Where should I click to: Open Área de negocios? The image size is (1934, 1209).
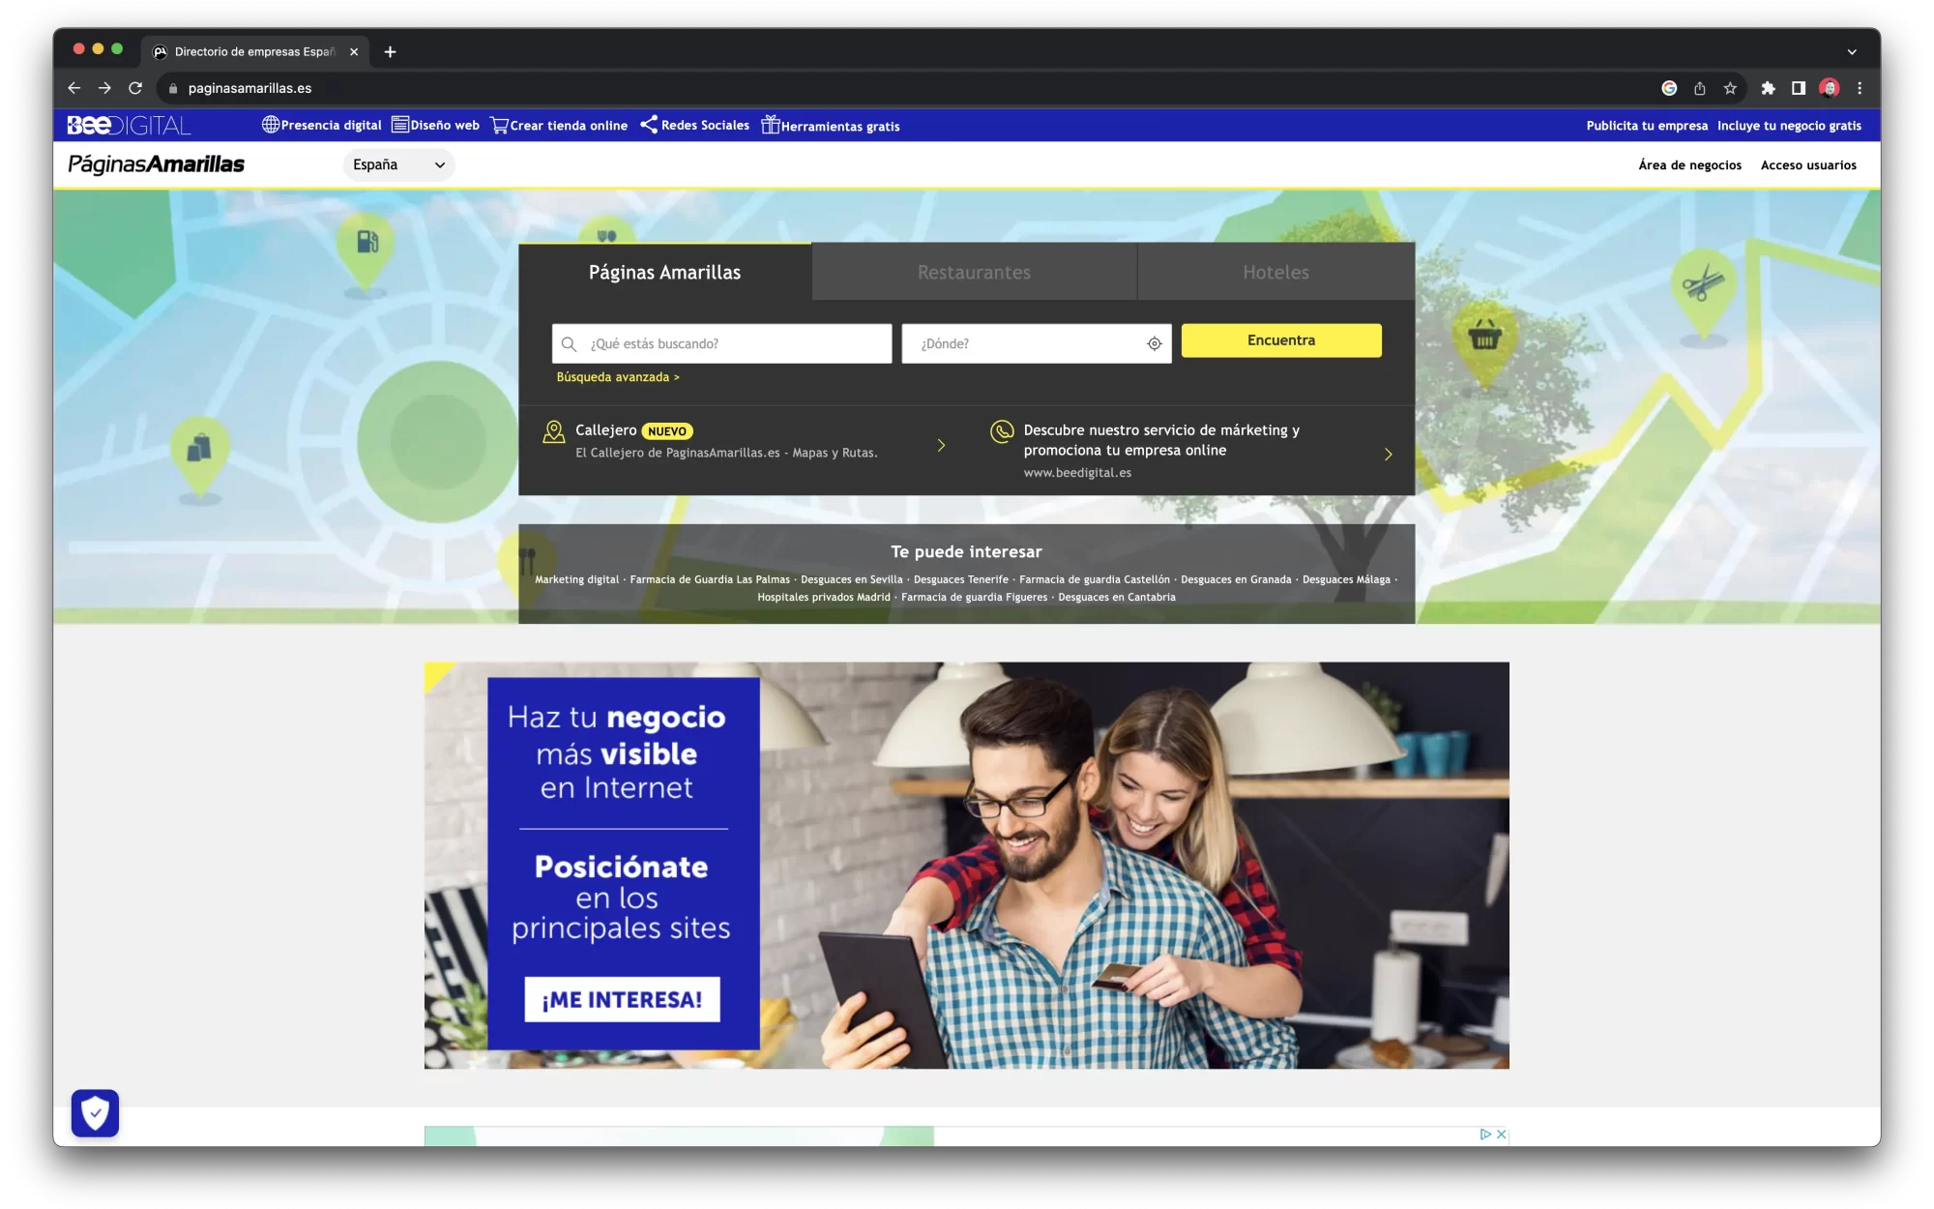click(x=1689, y=165)
